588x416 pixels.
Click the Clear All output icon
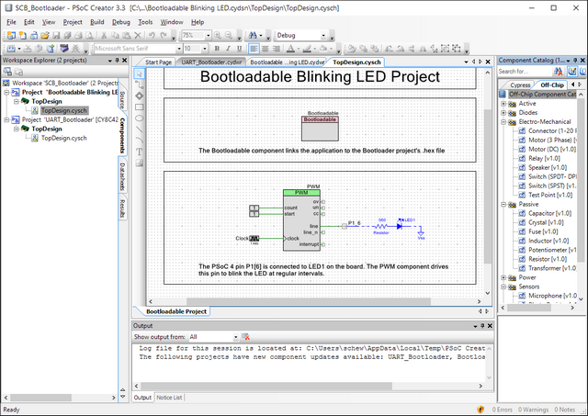pyautogui.click(x=245, y=337)
